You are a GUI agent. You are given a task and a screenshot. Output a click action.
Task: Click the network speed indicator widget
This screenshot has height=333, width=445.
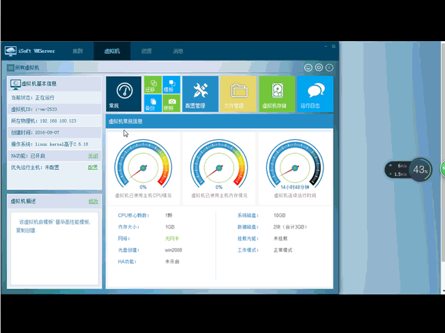(x=398, y=170)
